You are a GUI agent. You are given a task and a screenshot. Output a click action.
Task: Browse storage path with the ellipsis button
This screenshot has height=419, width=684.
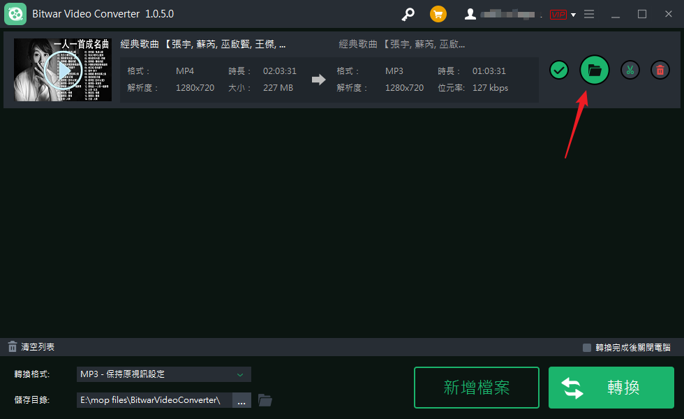[241, 400]
